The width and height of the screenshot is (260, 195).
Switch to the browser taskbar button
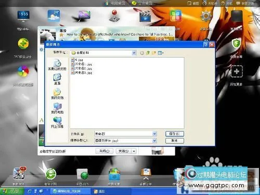pos(70,191)
